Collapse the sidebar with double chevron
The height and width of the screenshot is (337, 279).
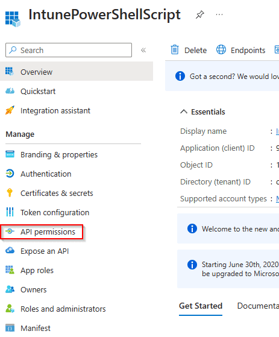[143, 50]
